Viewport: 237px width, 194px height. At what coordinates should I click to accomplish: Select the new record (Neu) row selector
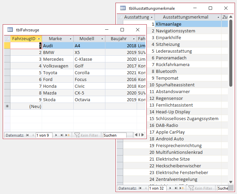7,106
